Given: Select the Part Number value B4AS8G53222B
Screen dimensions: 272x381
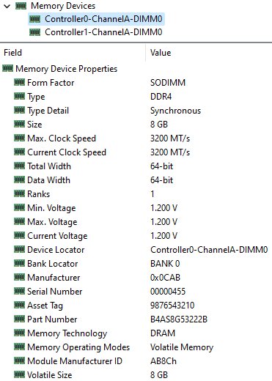Looking at the screenshot, I should [179, 319].
